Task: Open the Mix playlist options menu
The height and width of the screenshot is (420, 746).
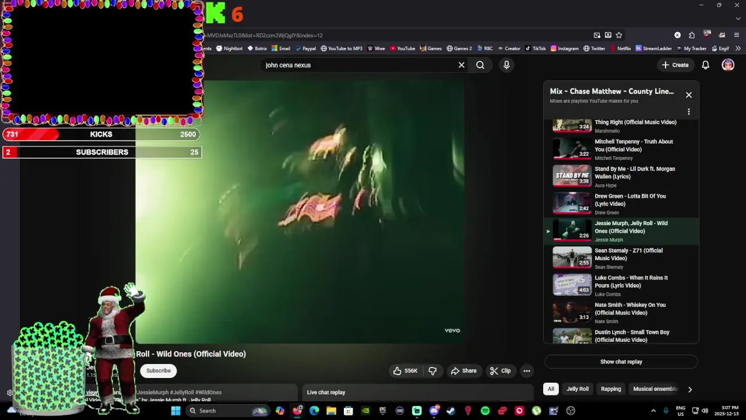Action: point(689,111)
